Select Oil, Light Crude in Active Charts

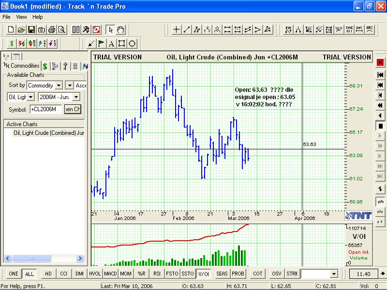coord(49,133)
